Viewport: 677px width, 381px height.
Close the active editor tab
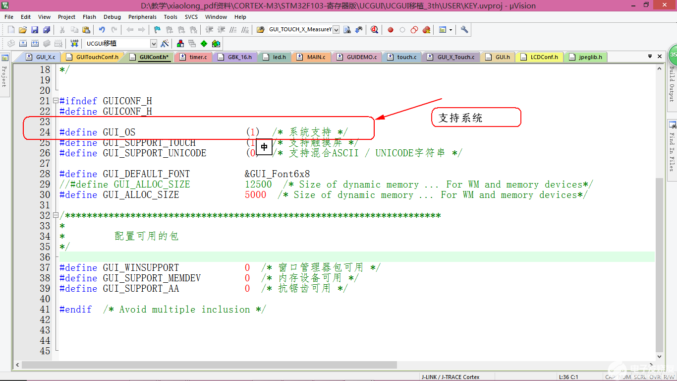pos(660,57)
